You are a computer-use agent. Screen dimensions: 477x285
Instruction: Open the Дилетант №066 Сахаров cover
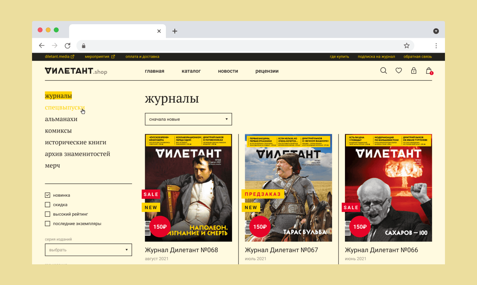(388, 188)
